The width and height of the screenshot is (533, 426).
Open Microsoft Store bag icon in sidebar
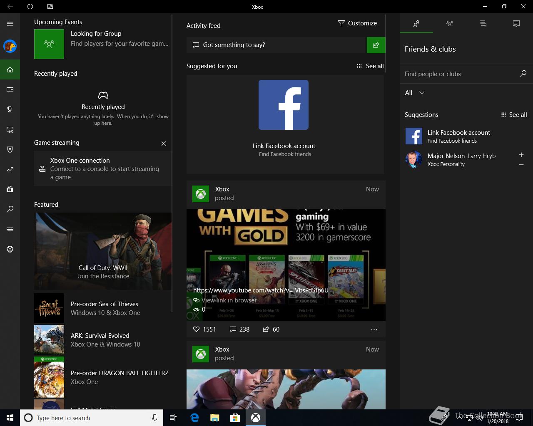10,189
